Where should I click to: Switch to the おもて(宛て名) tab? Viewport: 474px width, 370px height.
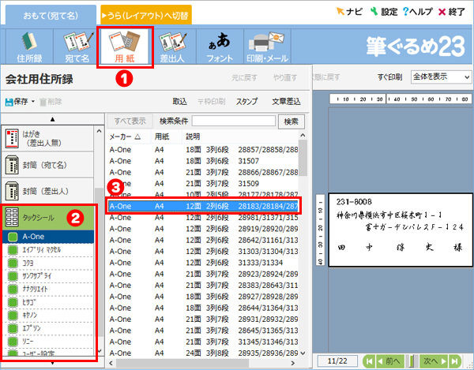pos(51,16)
